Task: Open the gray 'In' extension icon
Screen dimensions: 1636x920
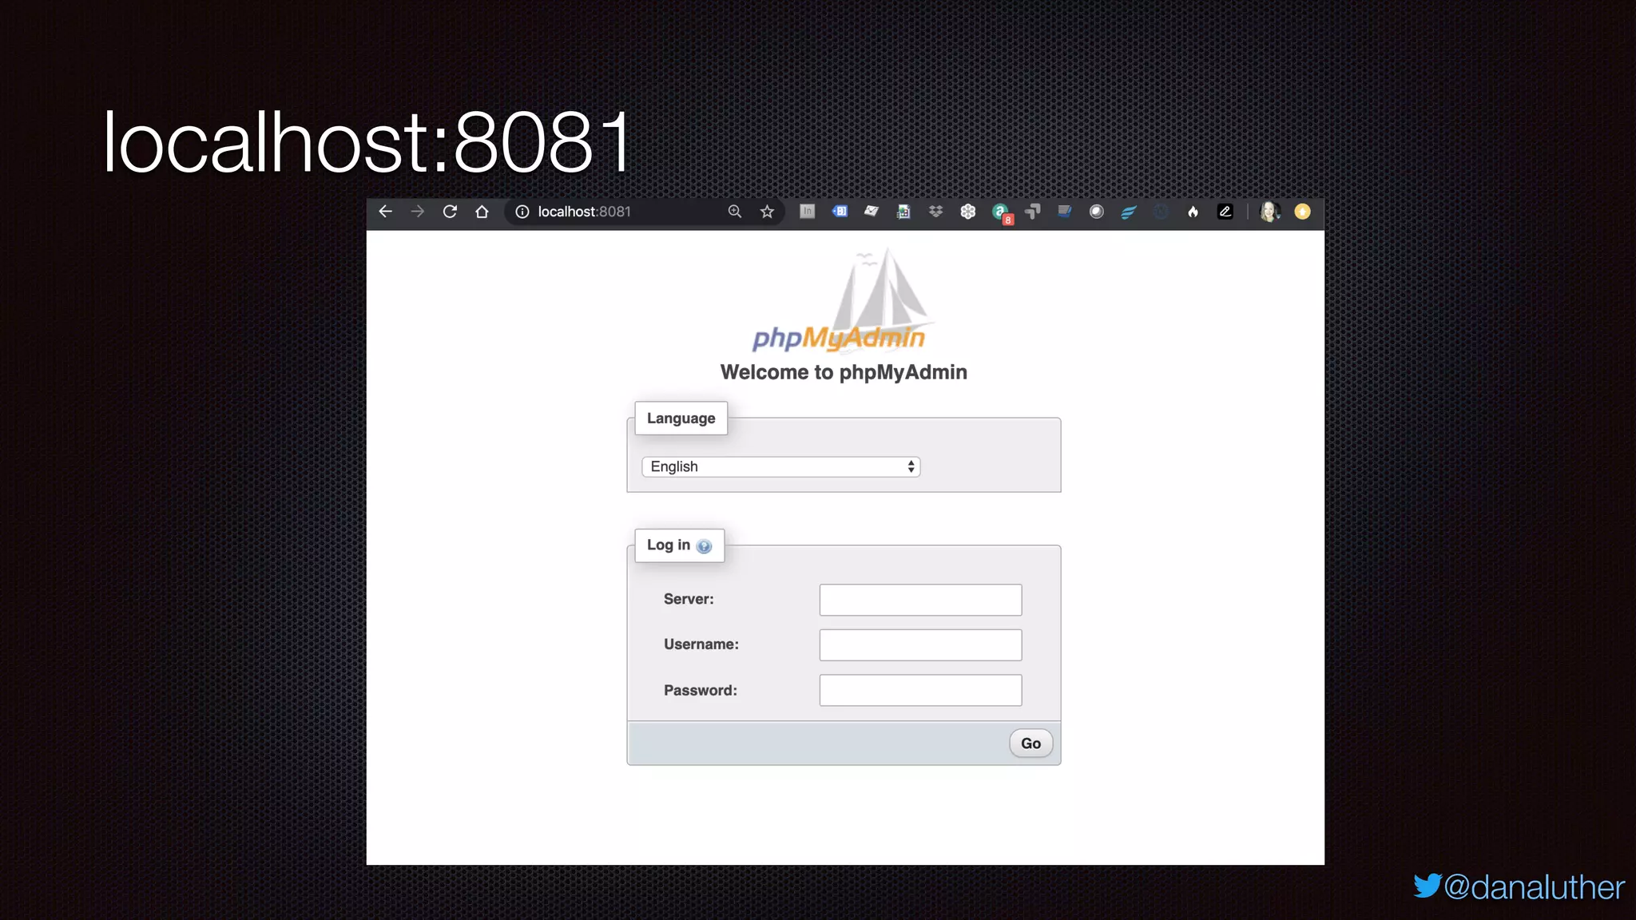Action: click(808, 212)
